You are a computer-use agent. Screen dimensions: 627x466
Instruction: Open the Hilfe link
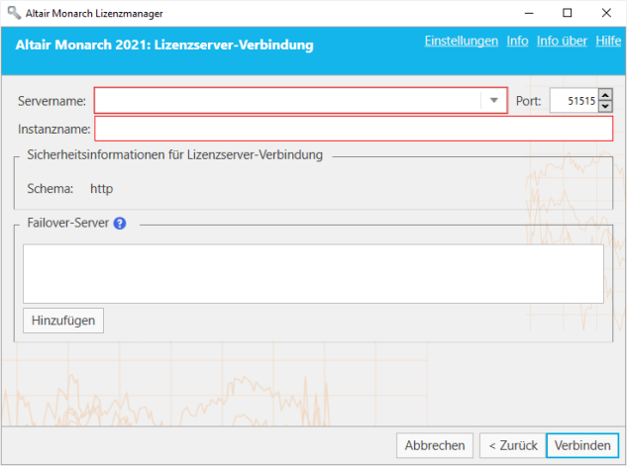(x=608, y=41)
